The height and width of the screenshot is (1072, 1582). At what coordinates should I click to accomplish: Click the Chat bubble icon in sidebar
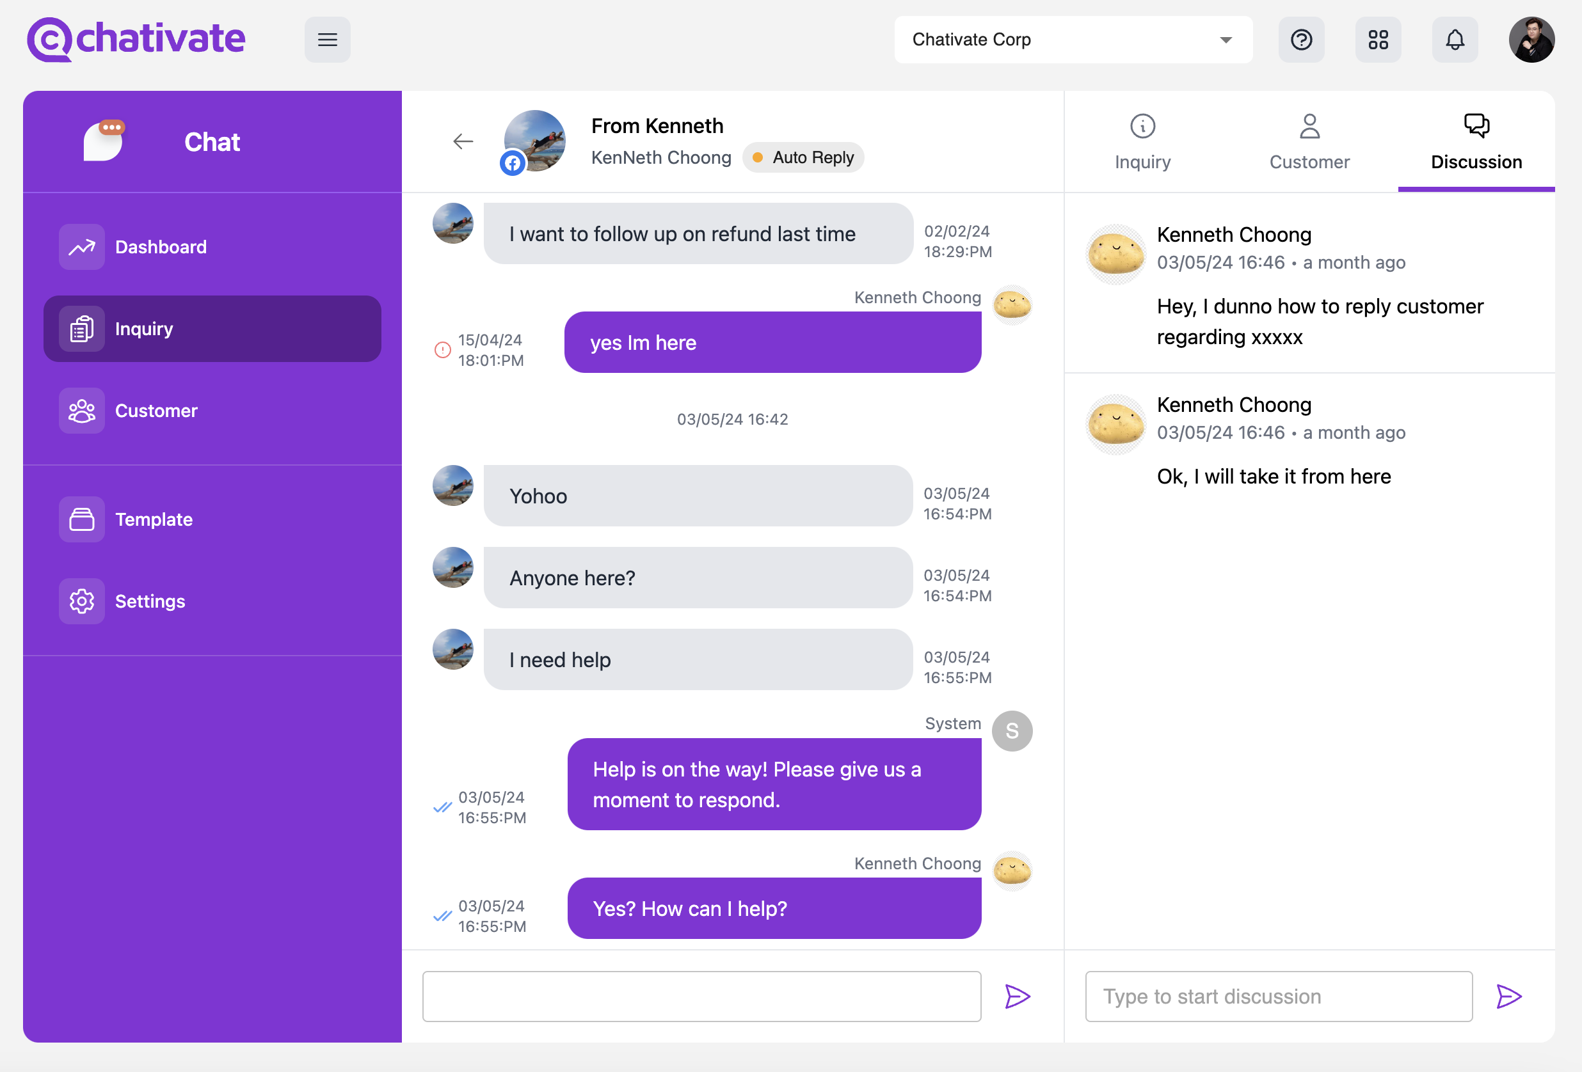pos(104,141)
